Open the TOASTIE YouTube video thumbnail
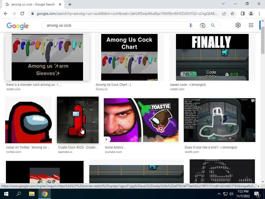The image size is (265, 199). 141,120
